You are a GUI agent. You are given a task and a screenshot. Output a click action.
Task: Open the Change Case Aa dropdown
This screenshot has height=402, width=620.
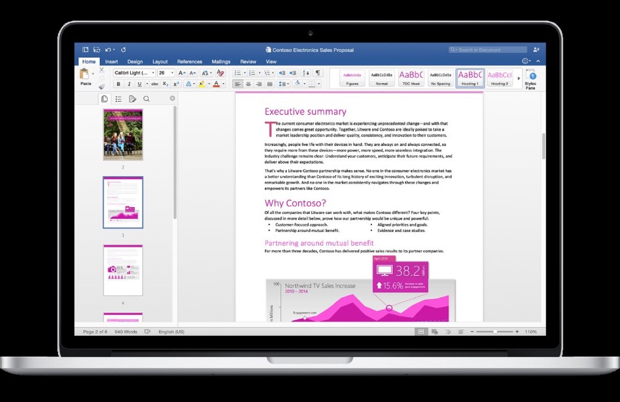point(206,73)
